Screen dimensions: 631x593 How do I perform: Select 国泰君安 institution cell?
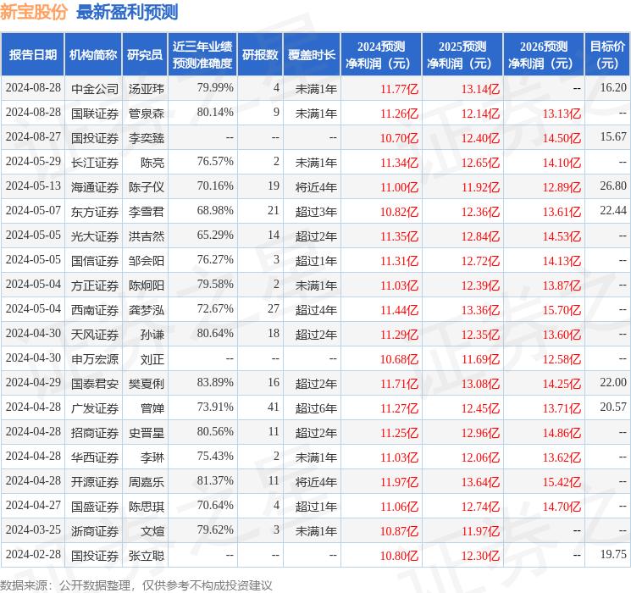coord(95,384)
